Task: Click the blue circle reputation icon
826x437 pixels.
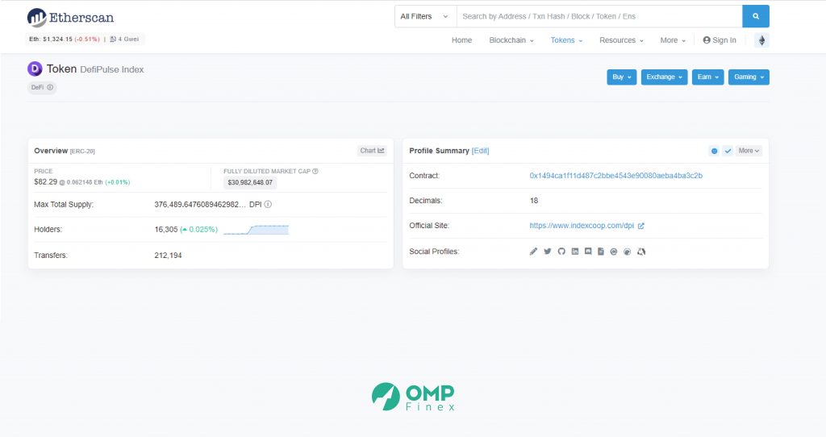Action: pos(715,151)
